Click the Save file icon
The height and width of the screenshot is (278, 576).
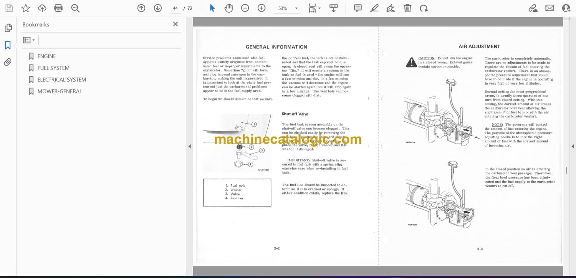9,8
